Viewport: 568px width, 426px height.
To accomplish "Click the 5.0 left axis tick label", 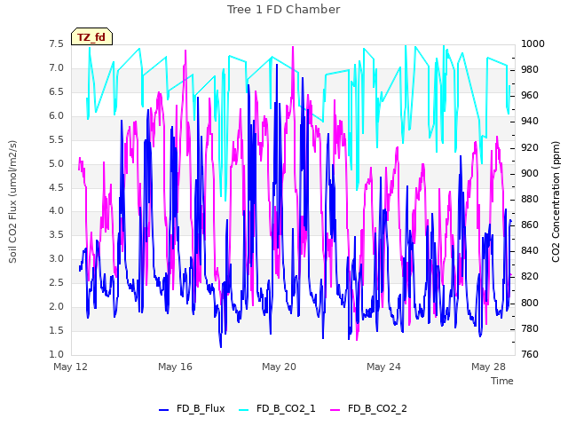I will (x=57, y=163).
